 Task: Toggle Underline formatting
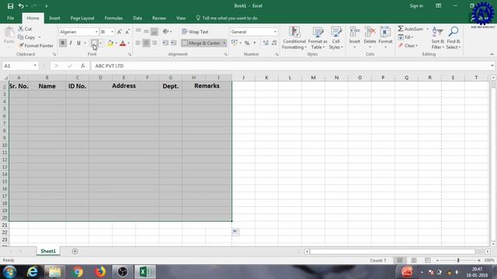tap(78, 43)
